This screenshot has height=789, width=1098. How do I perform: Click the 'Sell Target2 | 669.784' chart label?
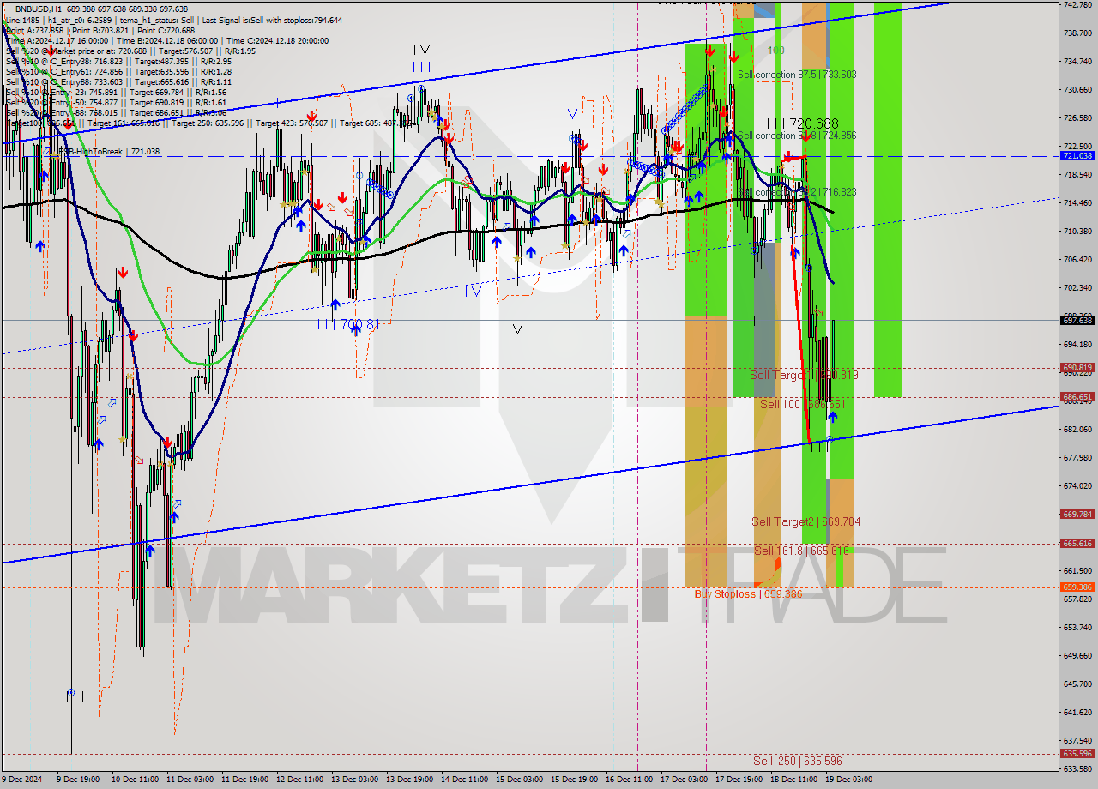(x=806, y=521)
